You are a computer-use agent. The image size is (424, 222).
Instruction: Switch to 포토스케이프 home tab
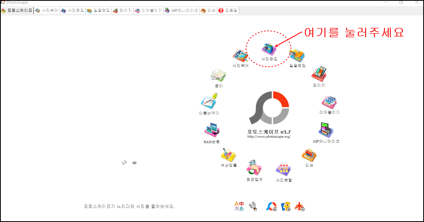17,10
